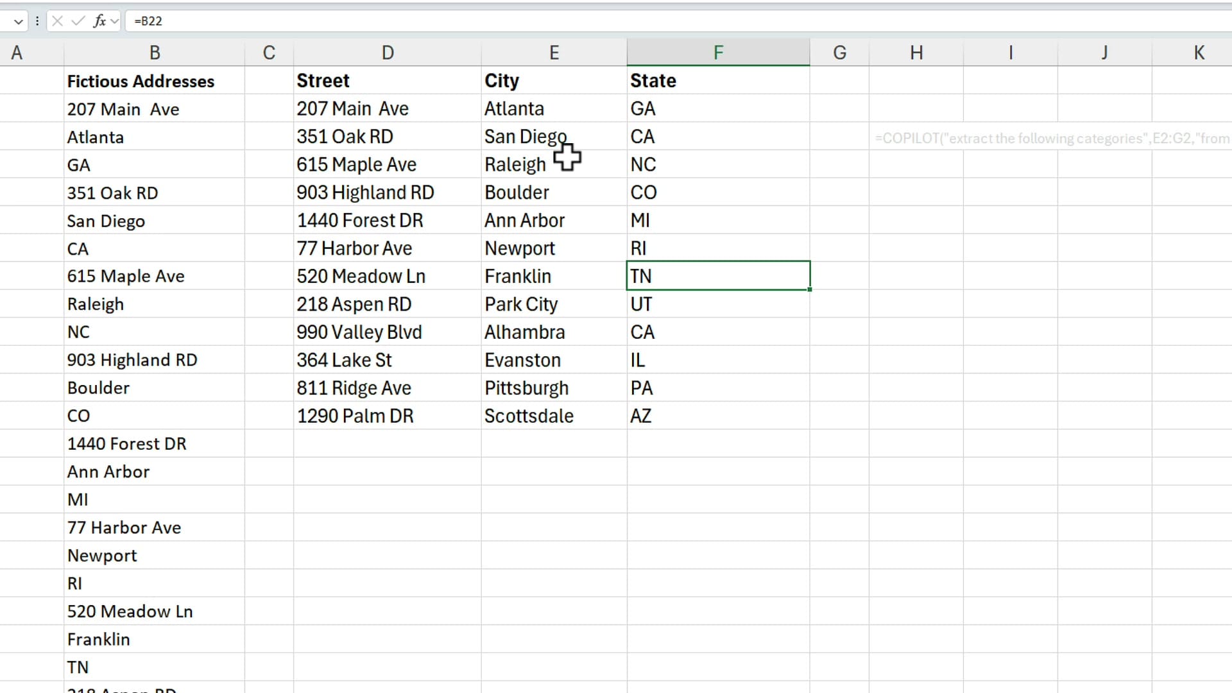The height and width of the screenshot is (693, 1232).
Task: Select column A header
Action: coord(17,52)
